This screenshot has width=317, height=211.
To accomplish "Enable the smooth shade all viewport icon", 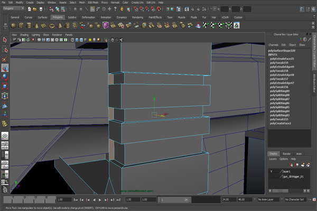I will click(x=77, y=40).
